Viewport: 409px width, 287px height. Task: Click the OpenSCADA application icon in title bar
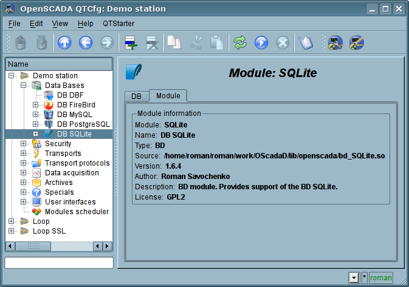(x=10, y=9)
